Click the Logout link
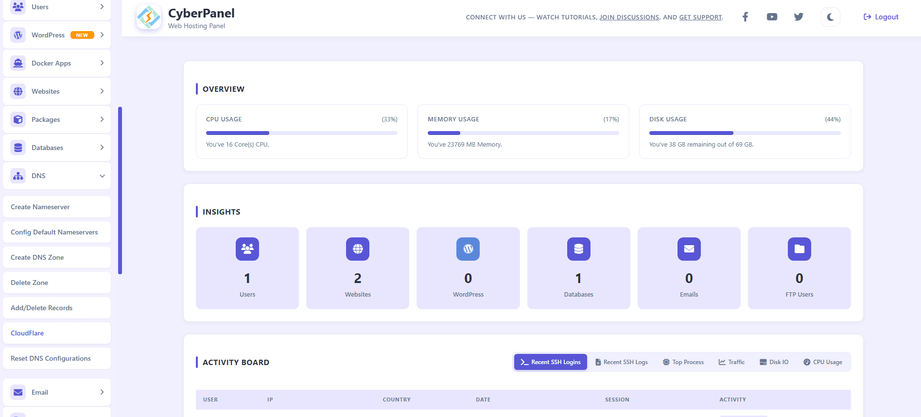This screenshot has height=417, width=921. pos(881,17)
